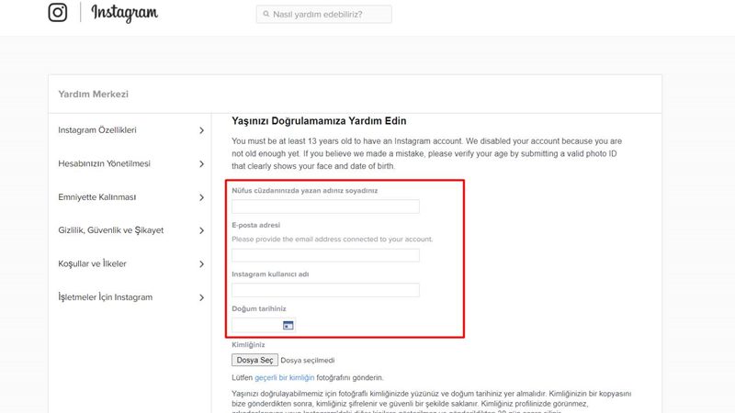
Task: Select Koşullar ve İlkeler menu item
Action: pyautogui.click(x=93, y=263)
